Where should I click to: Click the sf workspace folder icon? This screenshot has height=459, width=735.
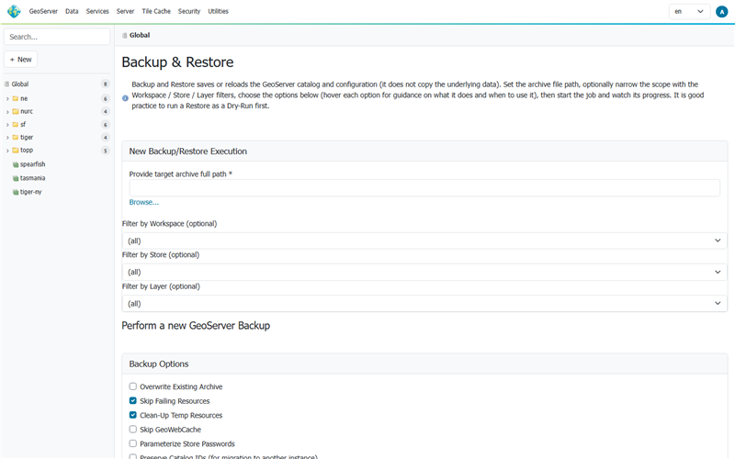point(16,125)
